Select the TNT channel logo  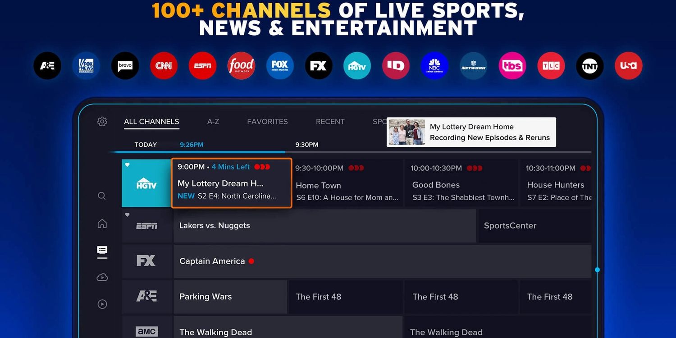coord(589,66)
